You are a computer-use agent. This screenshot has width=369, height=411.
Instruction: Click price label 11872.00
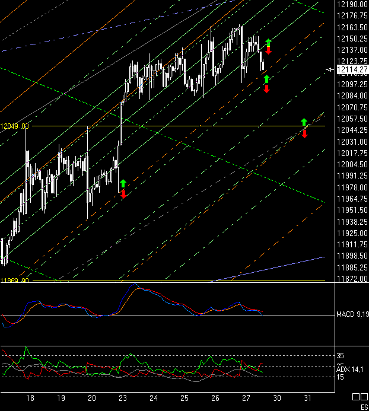click(352, 279)
